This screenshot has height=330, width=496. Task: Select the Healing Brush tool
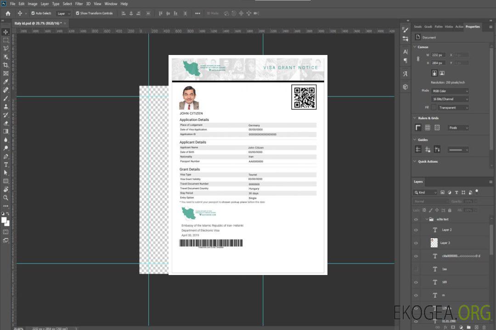tap(6, 90)
